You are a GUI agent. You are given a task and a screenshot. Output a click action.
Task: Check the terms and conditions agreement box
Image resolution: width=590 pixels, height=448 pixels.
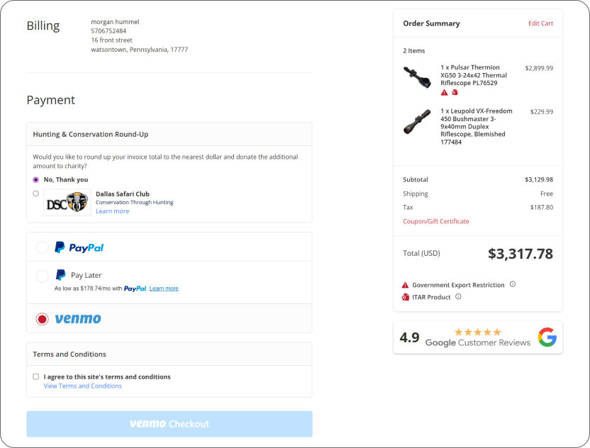pos(35,376)
